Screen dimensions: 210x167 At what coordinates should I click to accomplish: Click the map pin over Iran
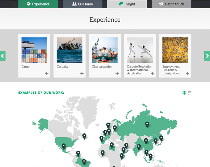tap(126, 146)
